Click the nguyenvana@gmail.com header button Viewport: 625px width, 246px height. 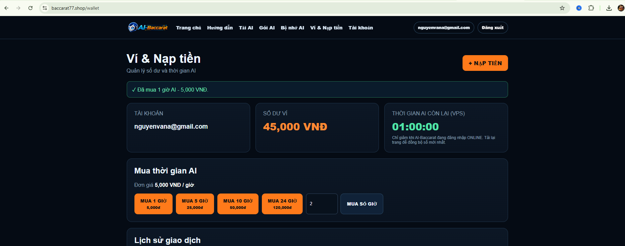tap(444, 28)
